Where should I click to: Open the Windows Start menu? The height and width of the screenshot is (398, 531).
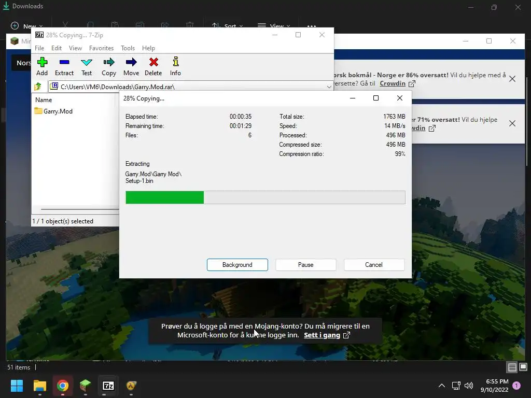click(17, 386)
